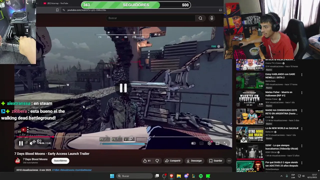The height and width of the screenshot is (180, 320).
Task: Open Spotify from the taskbar
Action: point(201,176)
